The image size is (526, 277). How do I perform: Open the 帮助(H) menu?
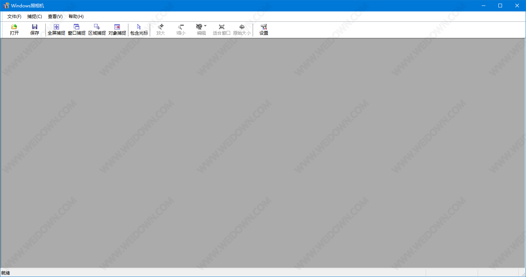click(x=76, y=17)
